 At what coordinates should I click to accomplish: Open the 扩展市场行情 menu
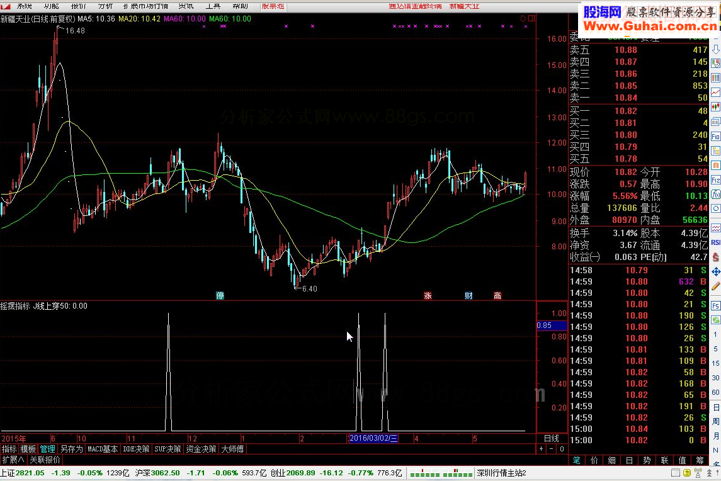(145, 6)
